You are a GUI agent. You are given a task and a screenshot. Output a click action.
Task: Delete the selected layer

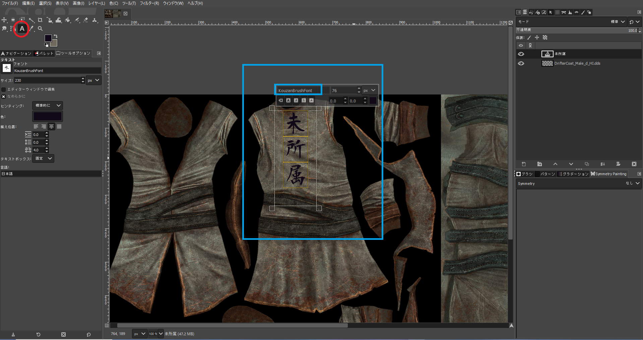click(634, 164)
